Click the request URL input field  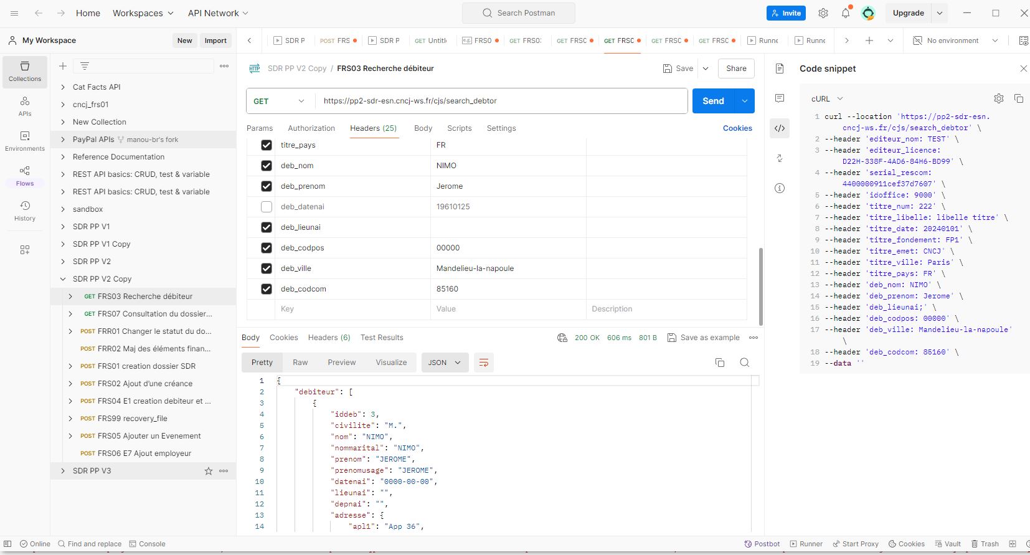pyautogui.click(x=498, y=101)
